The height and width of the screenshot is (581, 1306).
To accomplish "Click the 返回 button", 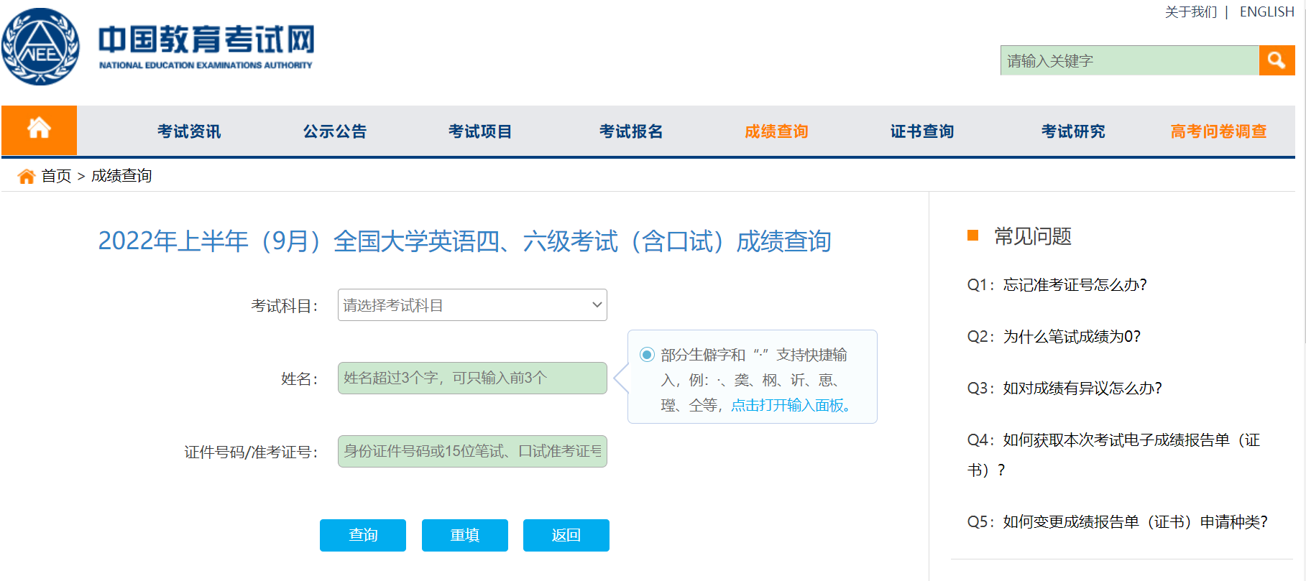I will pos(566,535).
